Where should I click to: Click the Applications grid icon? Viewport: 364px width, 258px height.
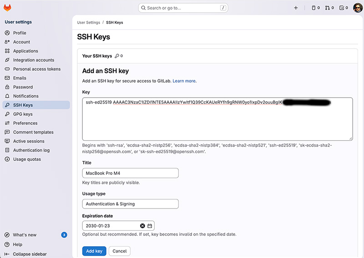coord(7,51)
